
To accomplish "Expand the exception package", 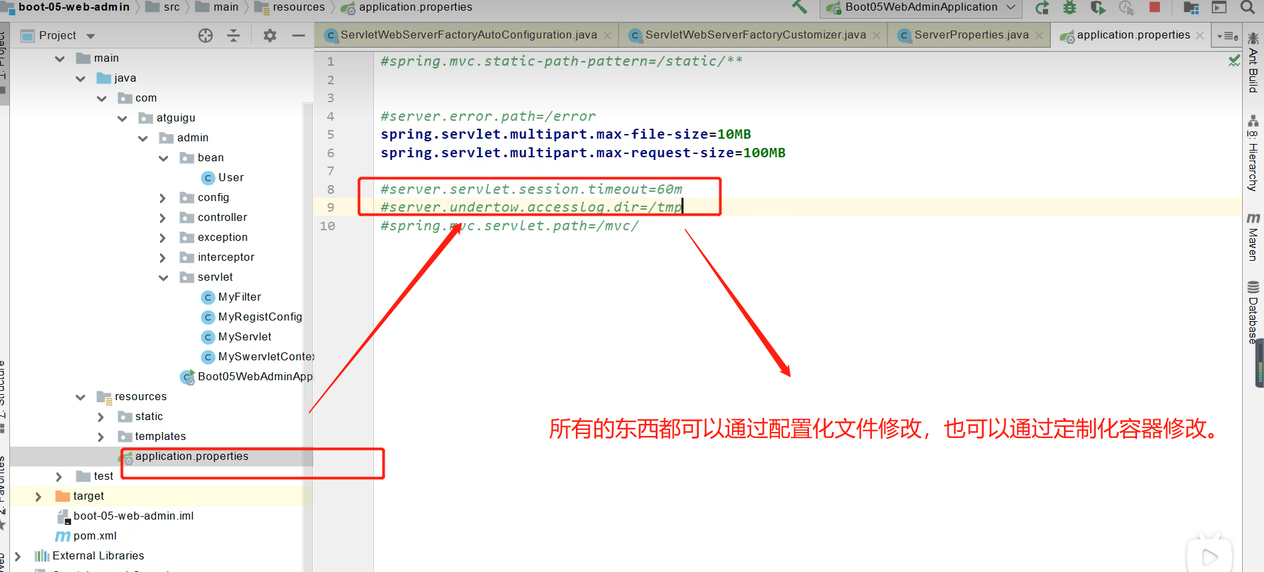I will coord(163,238).
